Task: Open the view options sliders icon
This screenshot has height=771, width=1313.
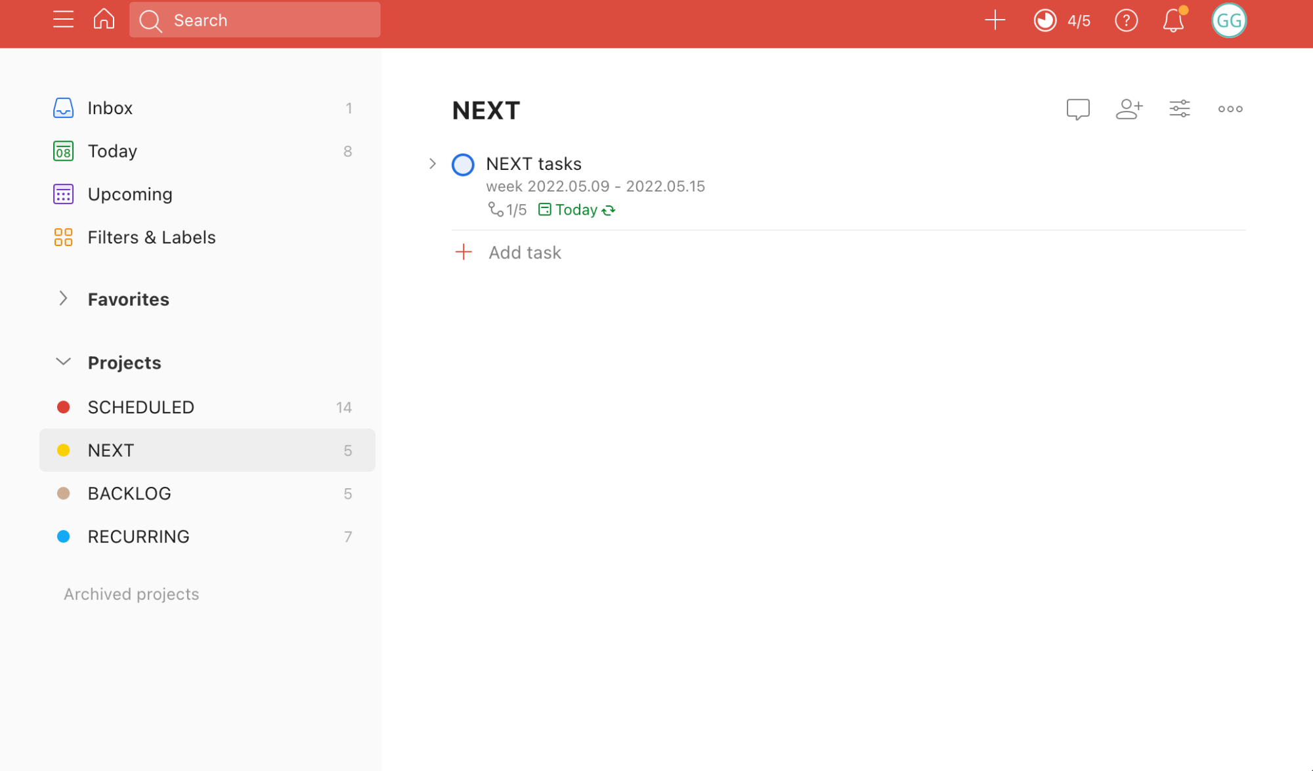Action: (1179, 109)
